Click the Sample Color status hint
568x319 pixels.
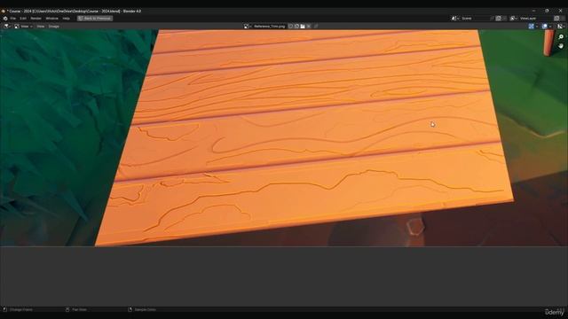[142, 309]
